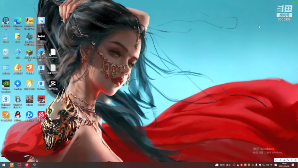The width and height of the screenshot is (298, 168).
Task: Open the taskbar clock and date
Action: 284,165
